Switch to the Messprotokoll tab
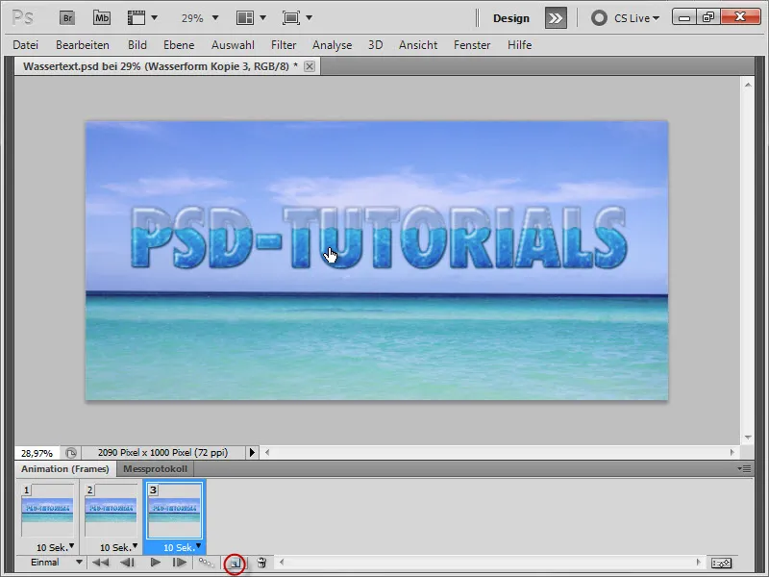The width and height of the screenshot is (769, 577). click(x=155, y=469)
